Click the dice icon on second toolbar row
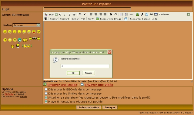Screen dimensions: 194x115 pos(46,19)
